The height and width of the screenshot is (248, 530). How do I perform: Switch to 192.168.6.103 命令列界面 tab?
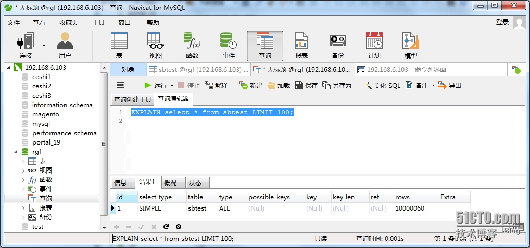pyautogui.click(x=431, y=70)
